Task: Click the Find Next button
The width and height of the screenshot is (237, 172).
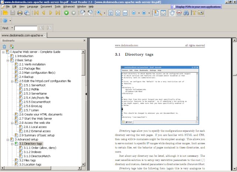Action: [49, 28]
